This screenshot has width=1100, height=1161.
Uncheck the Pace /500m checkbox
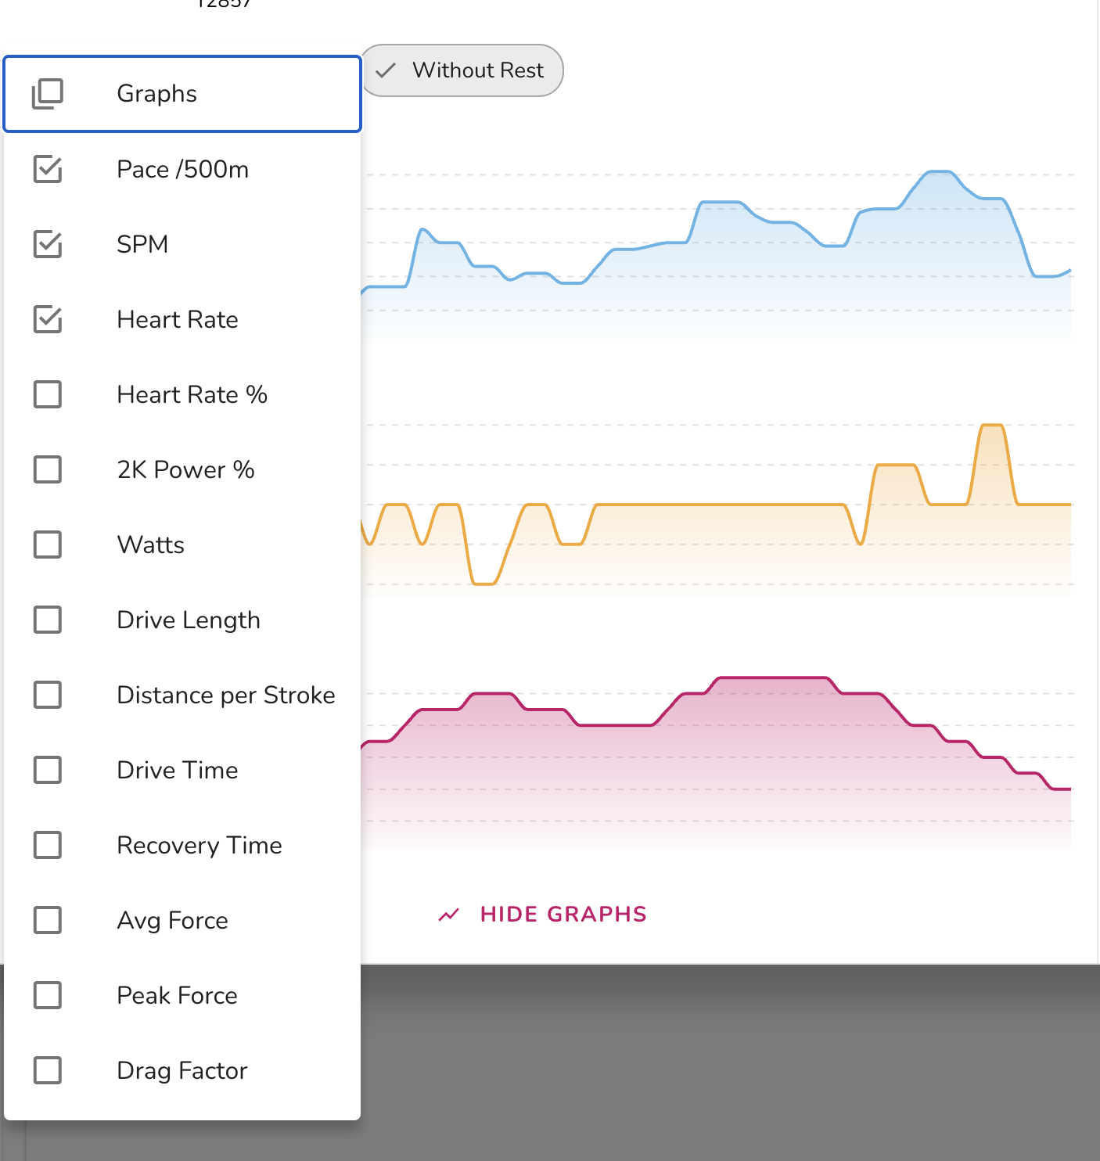point(48,169)
